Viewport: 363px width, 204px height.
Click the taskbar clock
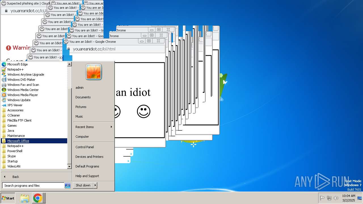click(x=349, y=198)
